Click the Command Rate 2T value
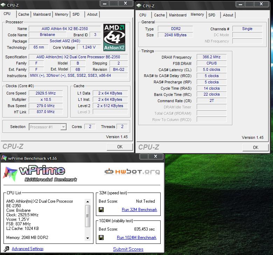 tap(211, 100)
